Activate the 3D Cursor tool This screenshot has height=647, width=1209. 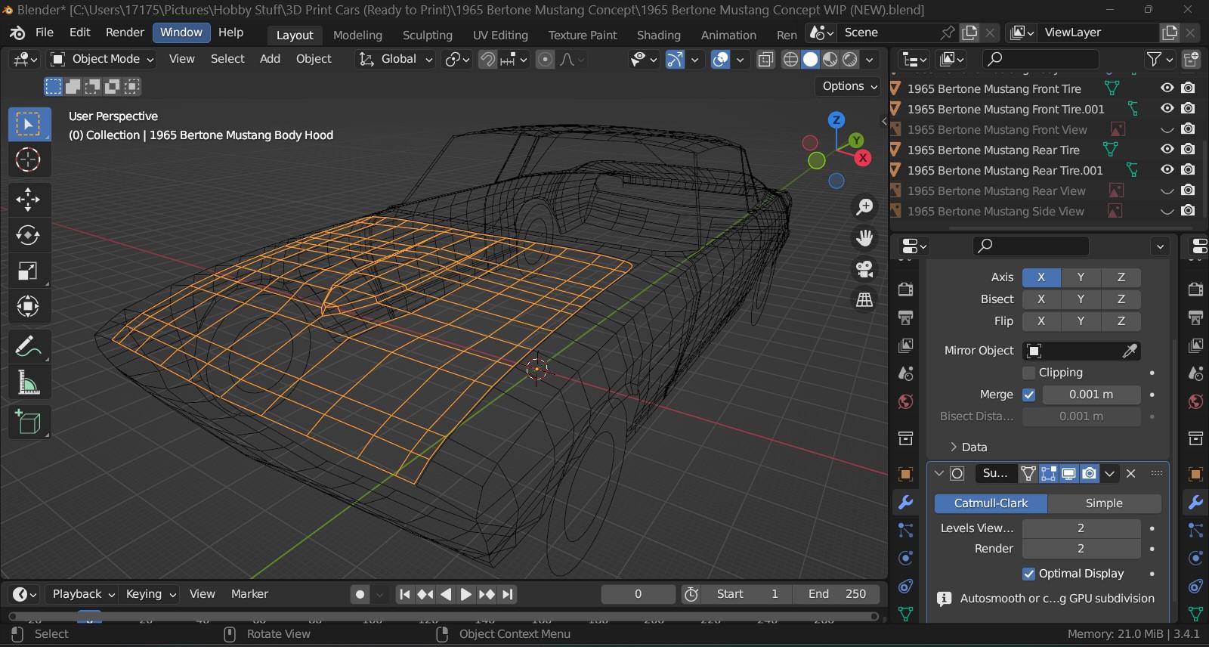[29, 159]
